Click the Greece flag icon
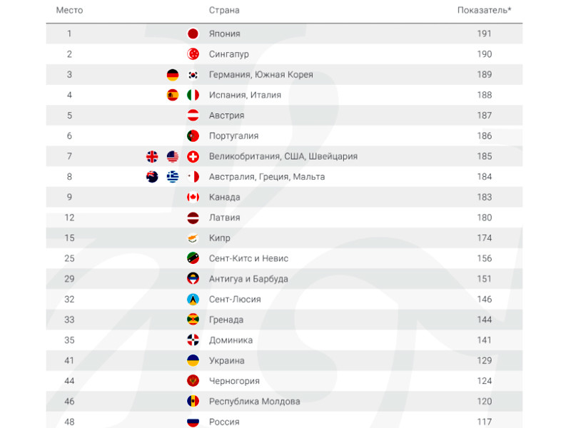571x428 pixels. (x=172, y=177)
